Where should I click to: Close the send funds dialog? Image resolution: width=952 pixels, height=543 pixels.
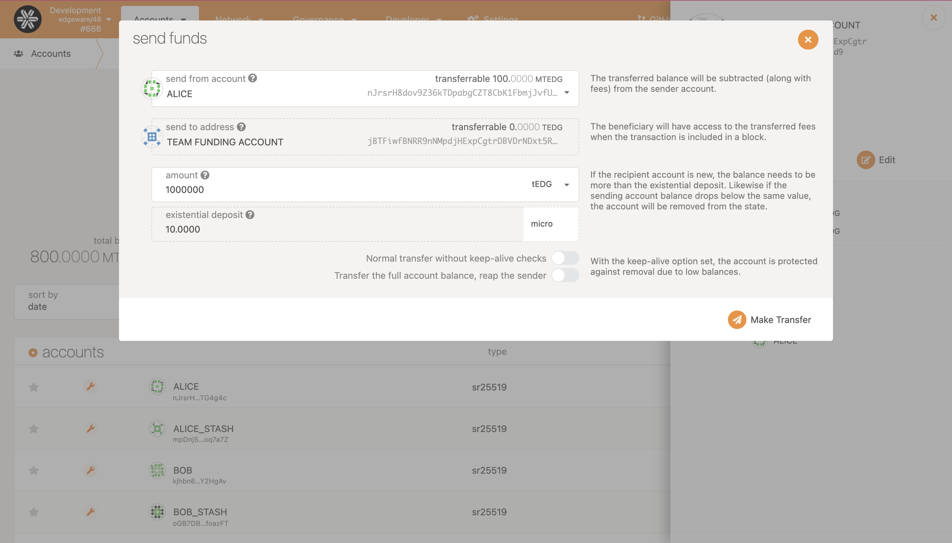pos(808,40)
